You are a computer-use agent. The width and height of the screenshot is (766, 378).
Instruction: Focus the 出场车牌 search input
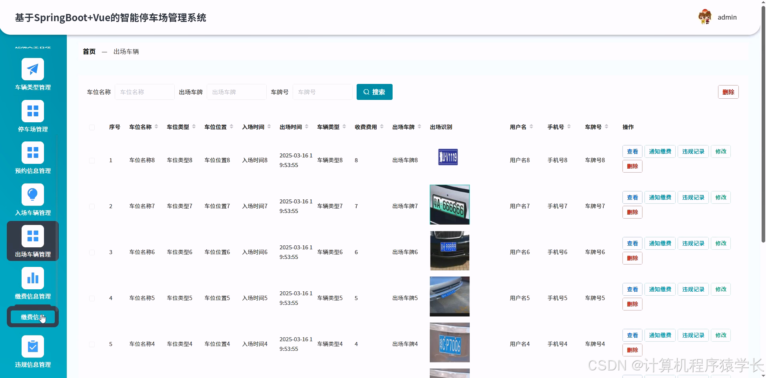tap(237, 92)
